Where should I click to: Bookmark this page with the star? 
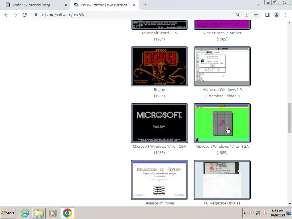pos(256,15)
